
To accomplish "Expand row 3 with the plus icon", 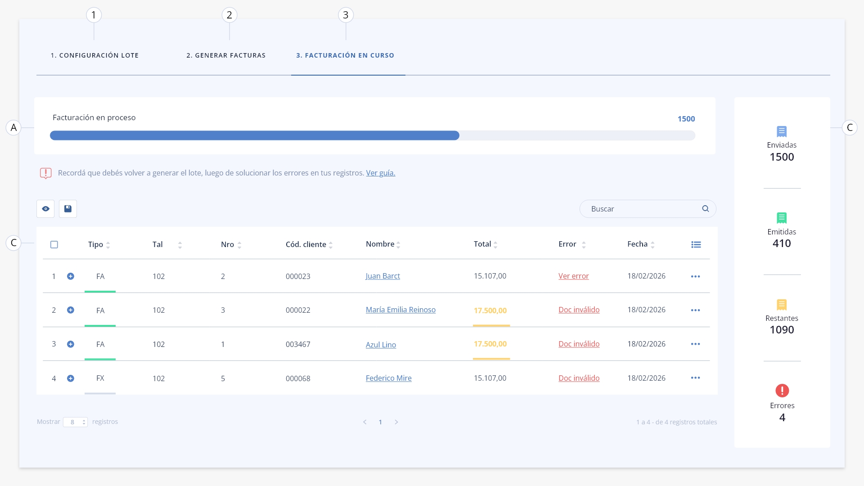I will tap(71, 344).
